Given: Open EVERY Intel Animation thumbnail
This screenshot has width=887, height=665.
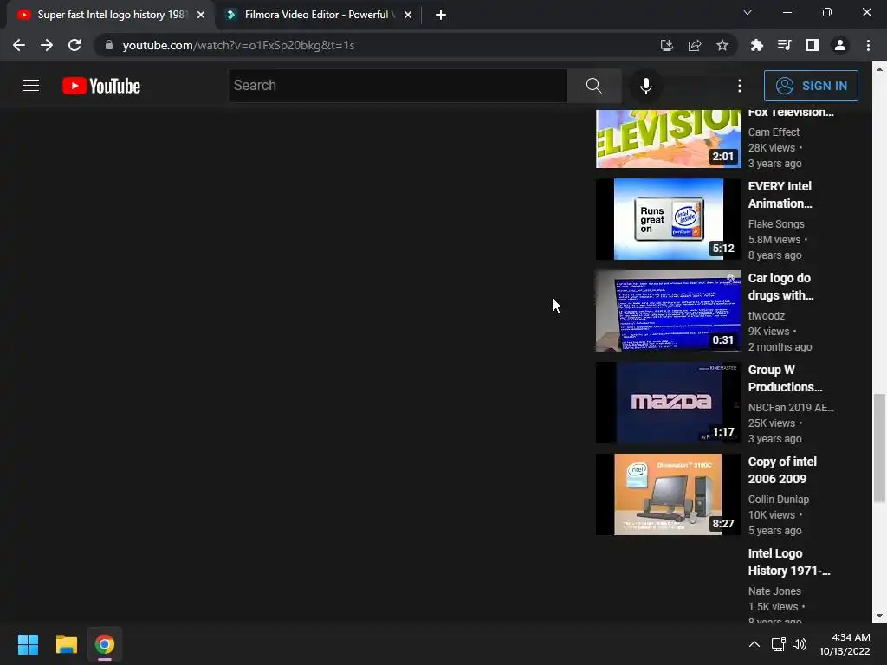Looking at the screenshot, I should coord(669,219).
